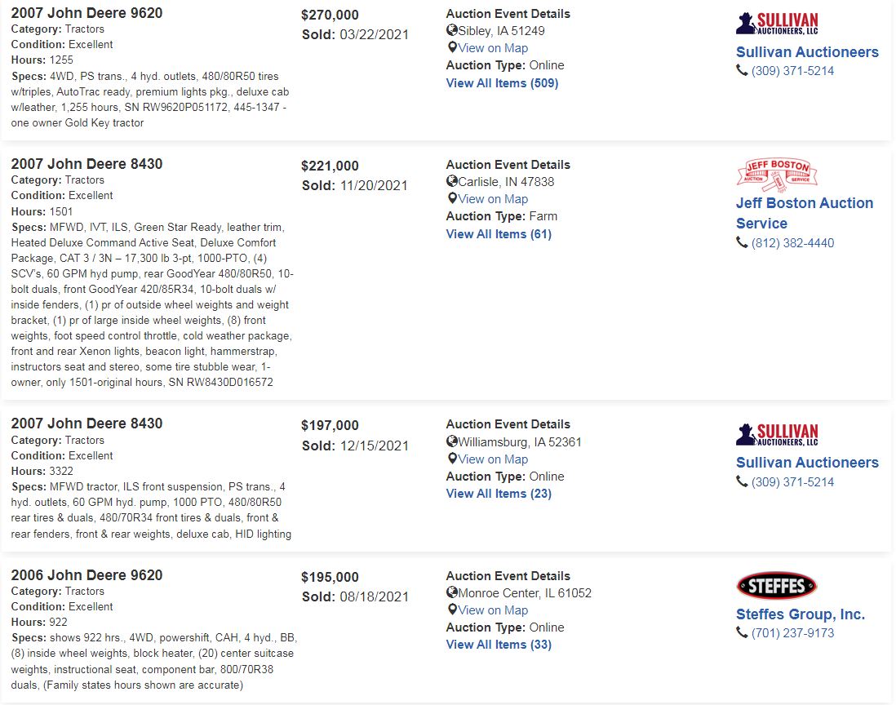Open the 2006 John Deere 9620 listing title

point(86,574)
